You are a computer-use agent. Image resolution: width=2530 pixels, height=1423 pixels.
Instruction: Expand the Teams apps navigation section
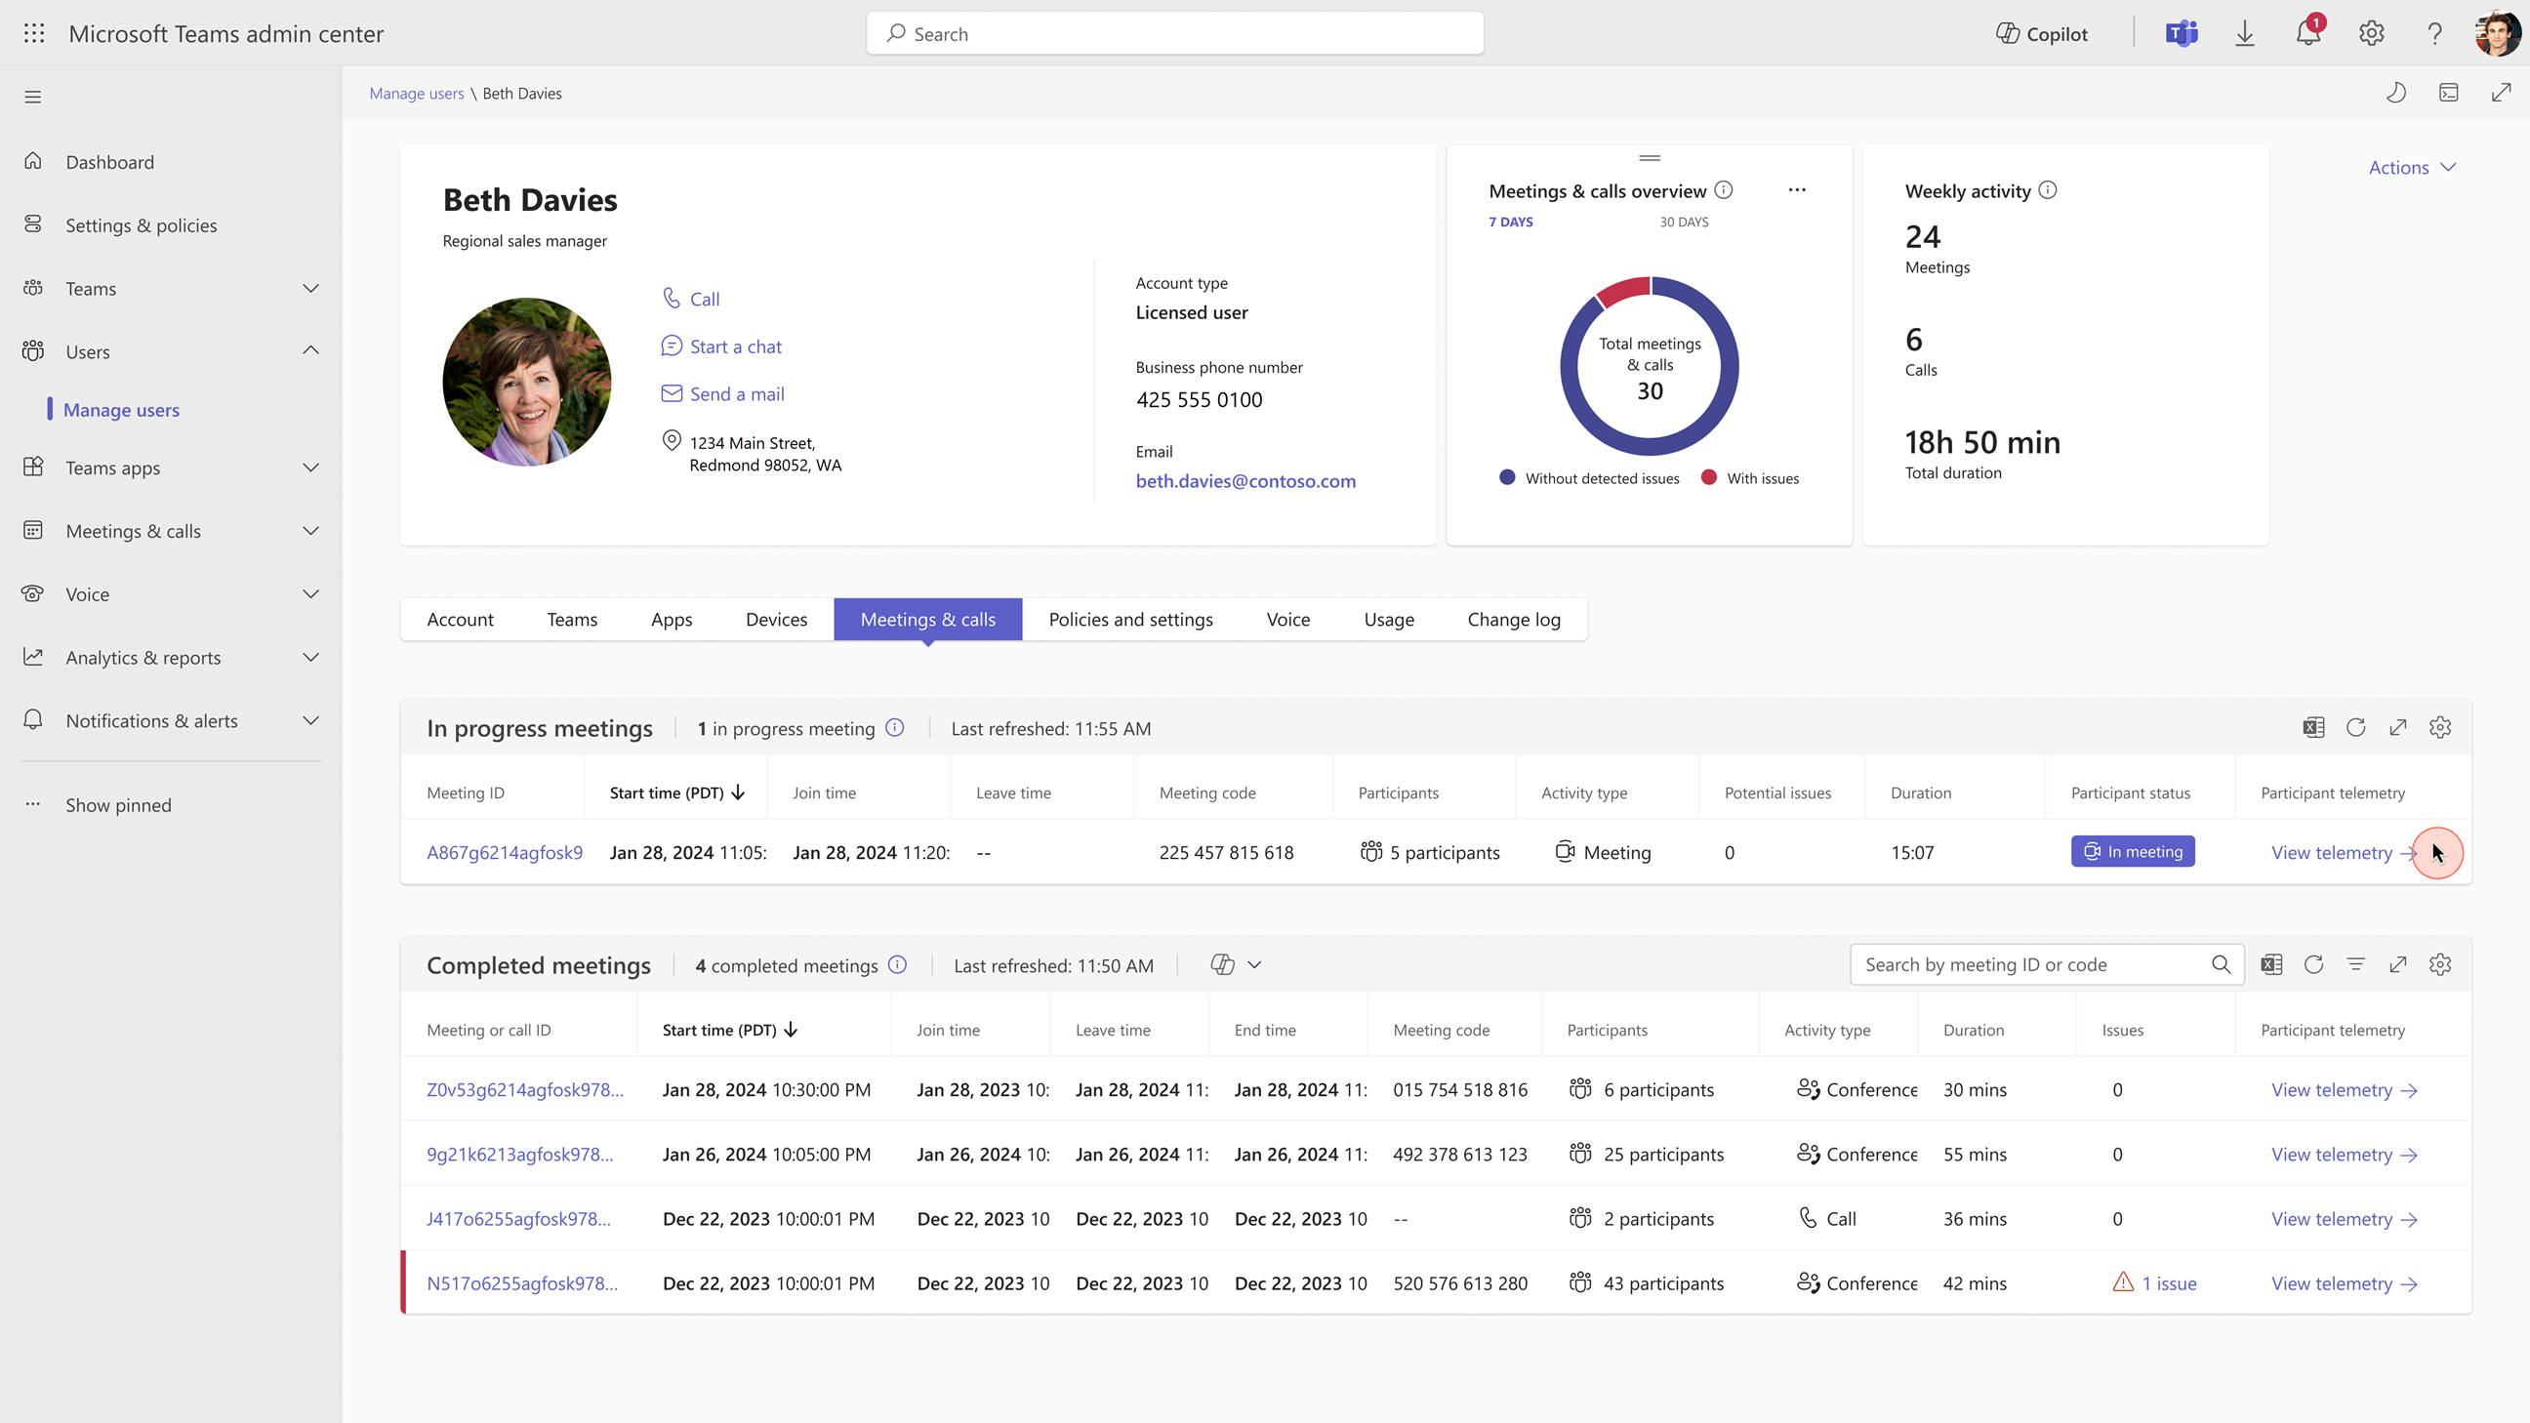pyautogui.click(x=310, y=468)
